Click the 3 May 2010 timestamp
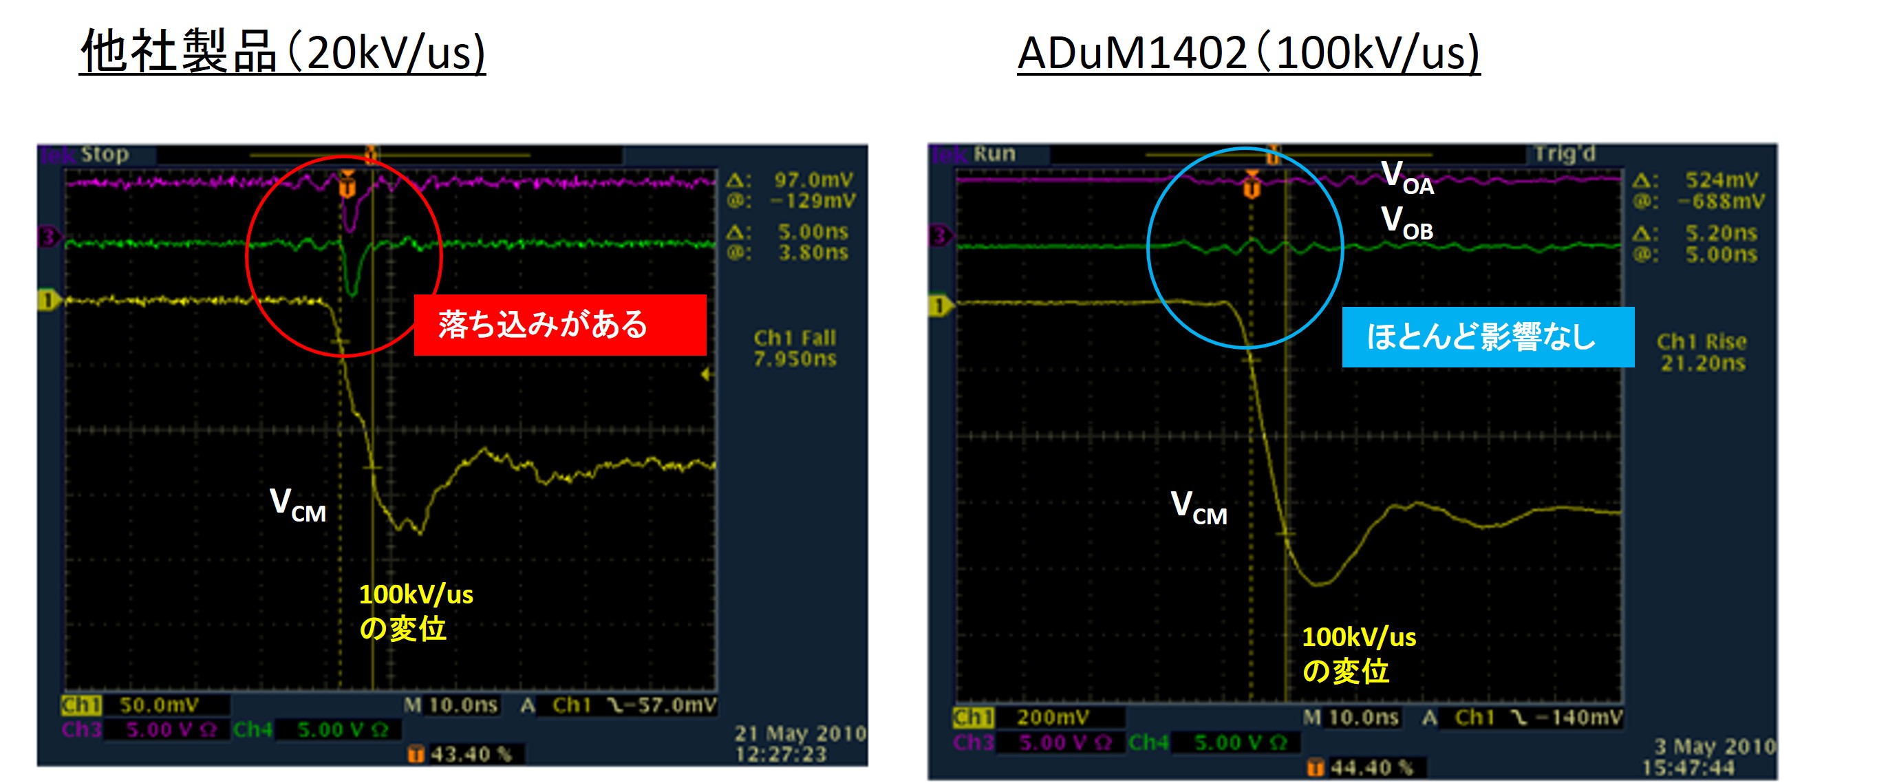This screenshot has width=1877, height=783. click(1709, 757)
